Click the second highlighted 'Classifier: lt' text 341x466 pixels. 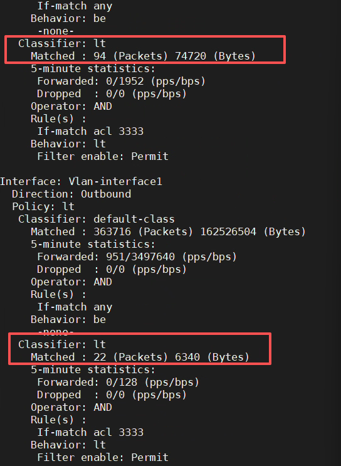click(62, 344)
